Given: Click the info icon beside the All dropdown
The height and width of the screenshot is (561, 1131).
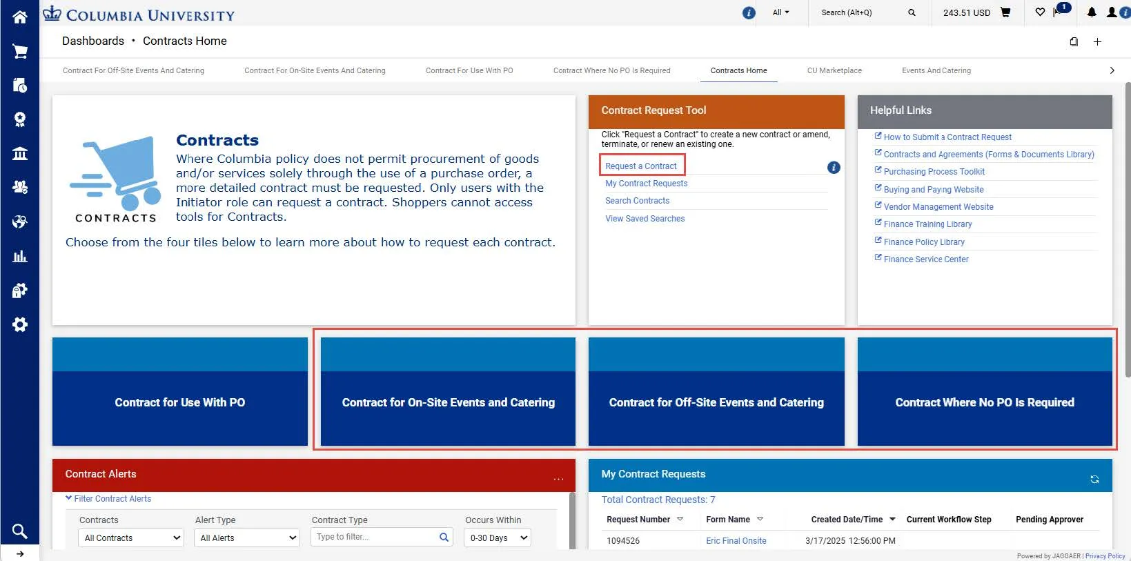Looking at the screenshot, I should click(749, 12).
